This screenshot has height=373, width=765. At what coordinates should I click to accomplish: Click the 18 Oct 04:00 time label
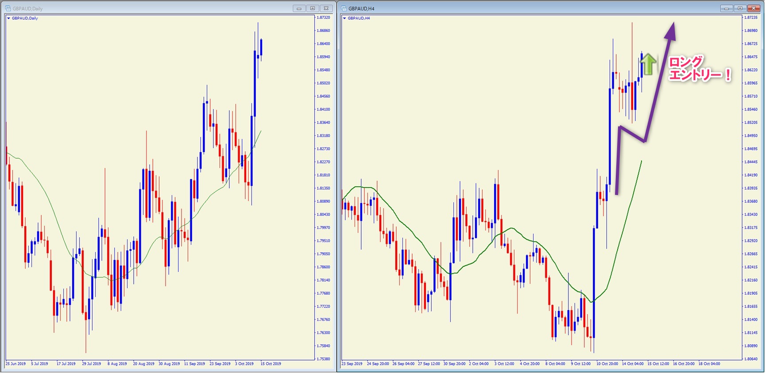[709, 364]
